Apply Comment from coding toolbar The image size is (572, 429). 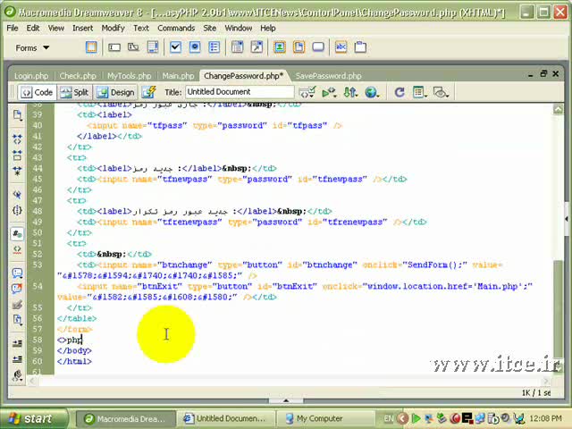(17, 273)
